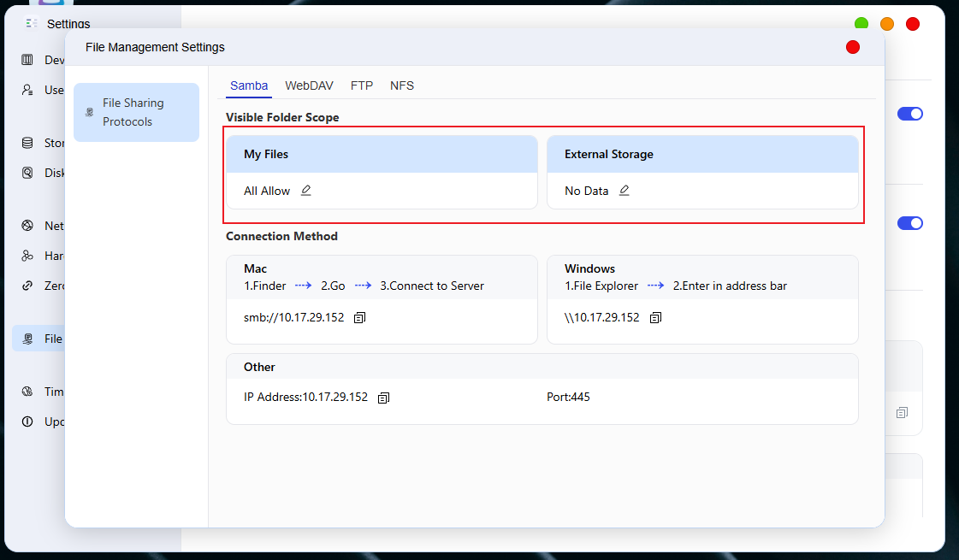The image size is (959, 560).
Task: Click the Port:445 text
Action: coord(568,398)
